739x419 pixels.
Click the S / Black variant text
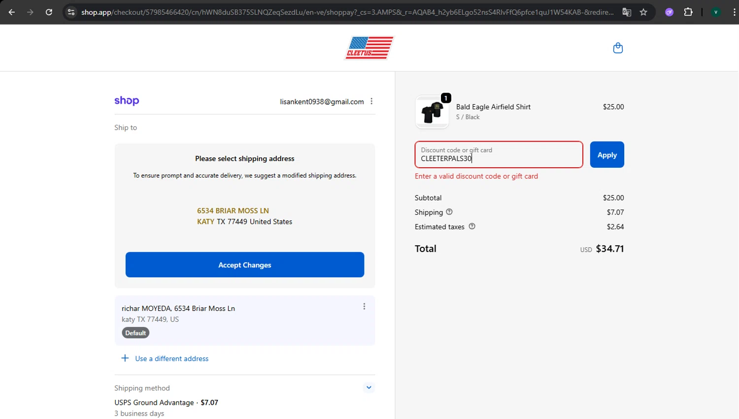(x=468, y=117)
